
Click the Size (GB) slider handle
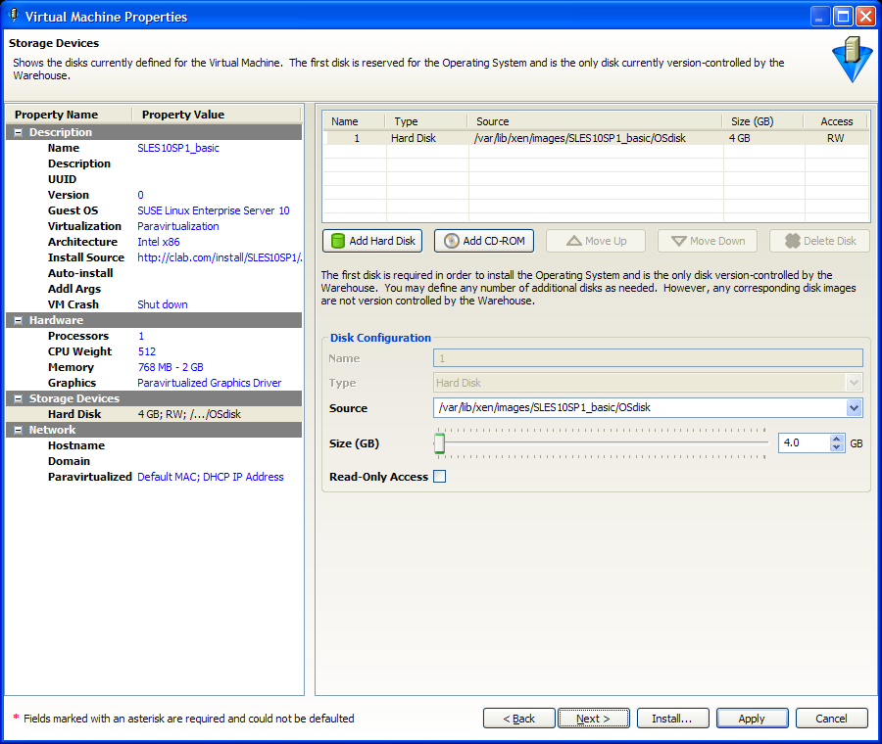pyautogui.click(x=439, y=443)
